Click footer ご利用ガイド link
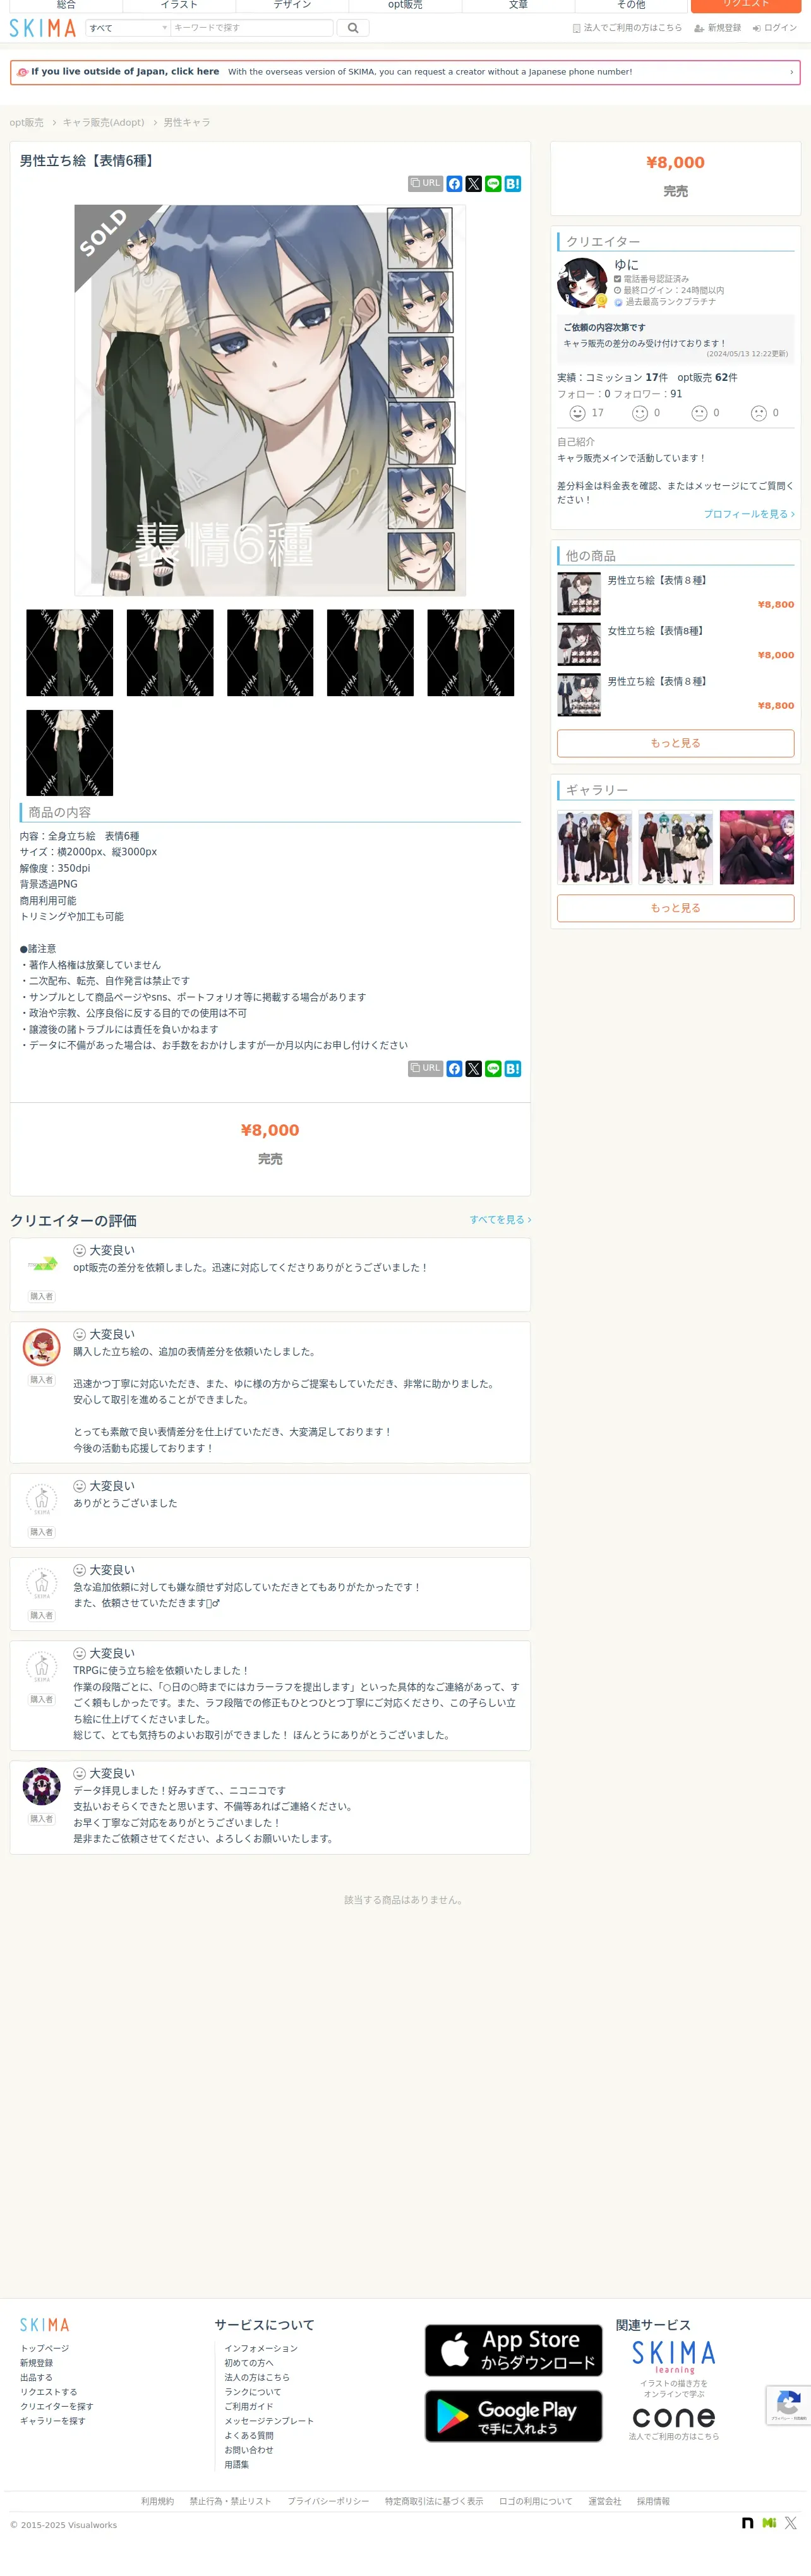This screenshot has width=811, height=2576. tap(249, 2407)
